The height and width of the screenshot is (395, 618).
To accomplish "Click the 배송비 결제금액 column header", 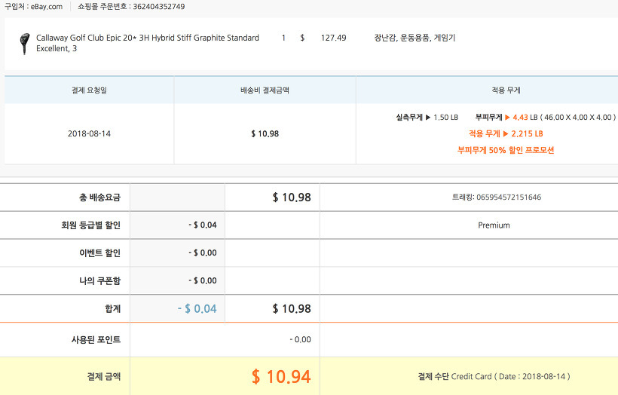I will pyautogui.click(x=265, y=90).
